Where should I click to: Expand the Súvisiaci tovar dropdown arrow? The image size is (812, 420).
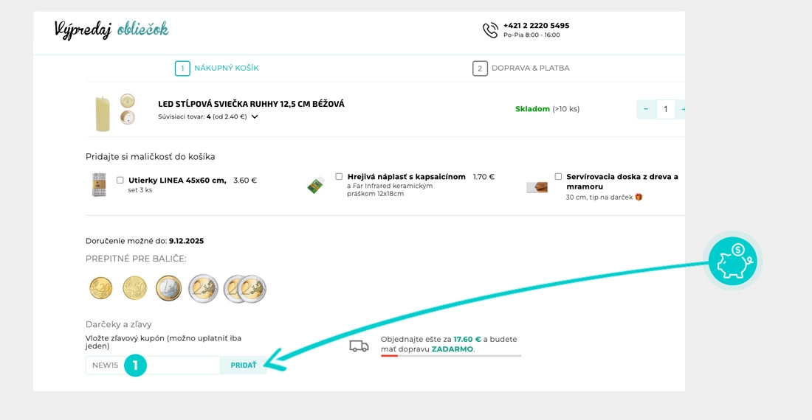point(255,116)
